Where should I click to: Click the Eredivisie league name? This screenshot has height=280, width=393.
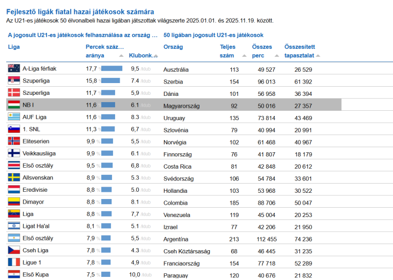[35, 190]
